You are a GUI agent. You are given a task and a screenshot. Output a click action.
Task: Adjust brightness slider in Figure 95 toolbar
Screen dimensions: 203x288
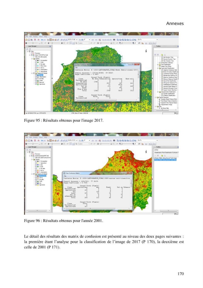(32, 43)
